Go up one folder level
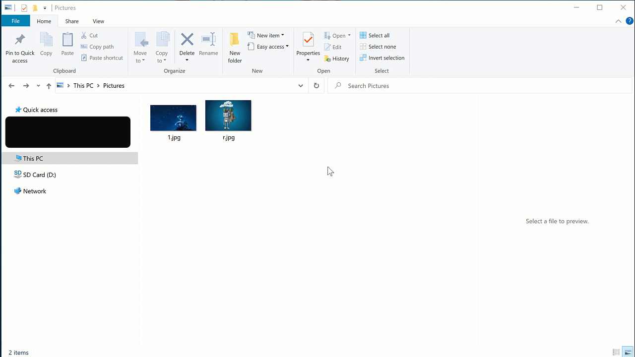Screen dimensions: 635x357 click(49, 86)
